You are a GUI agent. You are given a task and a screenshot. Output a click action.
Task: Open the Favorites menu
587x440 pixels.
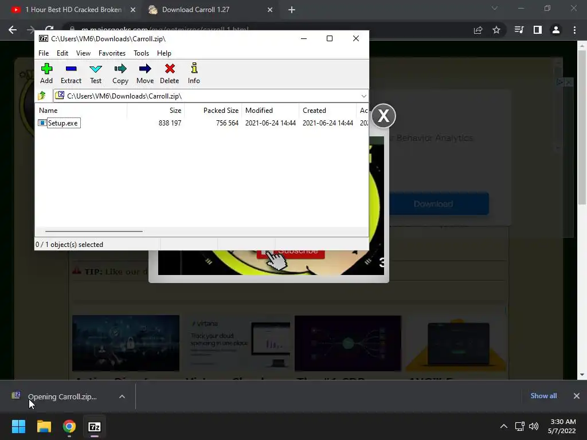click(112, 53)
